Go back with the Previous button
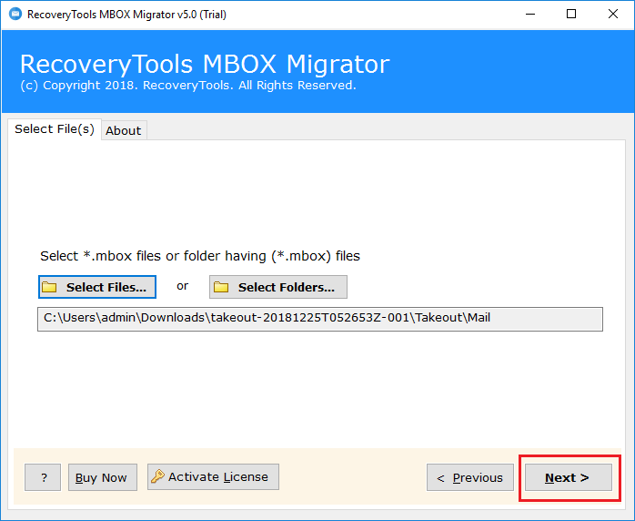Viewport: 635px width, 521px height. click(470, 477)
